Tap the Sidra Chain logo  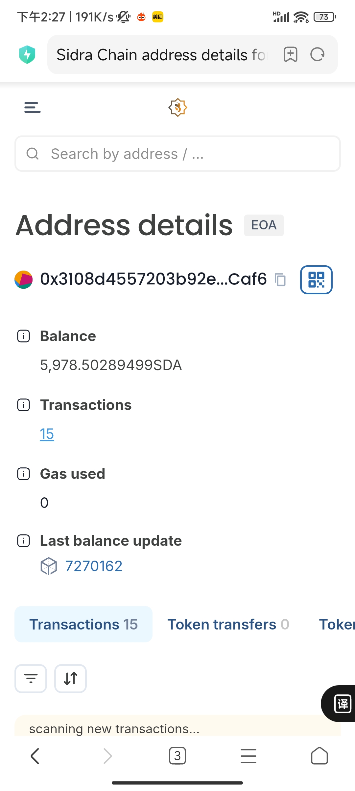click(177, 107)
